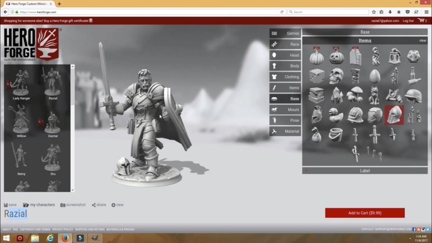Screen dimensions: 432x243
Task: Select the mushrooms base item
Action: click(355, 95)
